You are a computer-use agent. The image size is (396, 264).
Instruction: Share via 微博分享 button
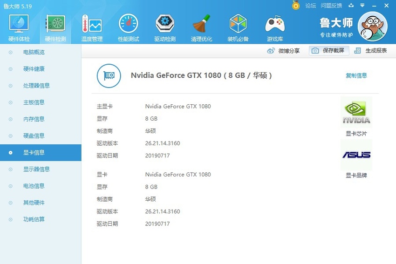click(x=283, y=51)
